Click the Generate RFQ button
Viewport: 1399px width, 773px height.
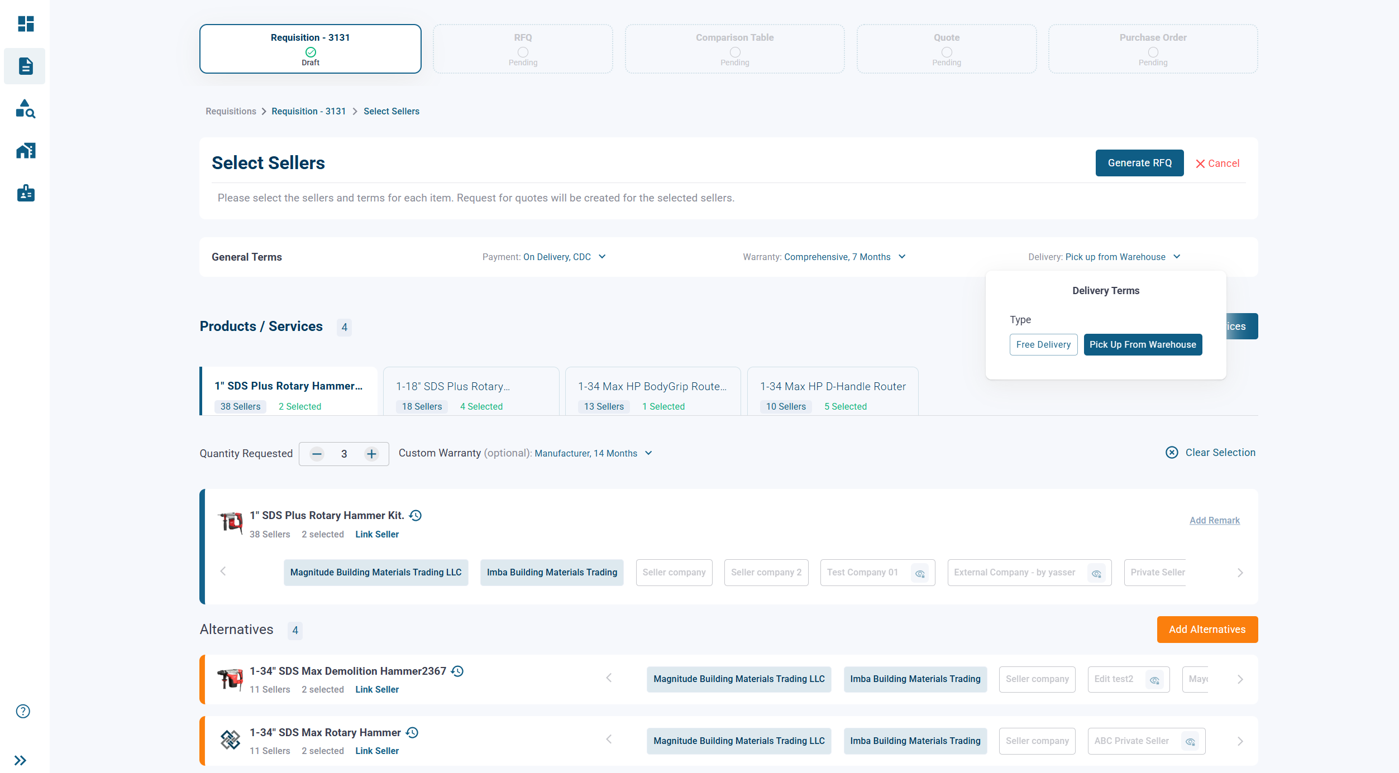point(1139,163)
